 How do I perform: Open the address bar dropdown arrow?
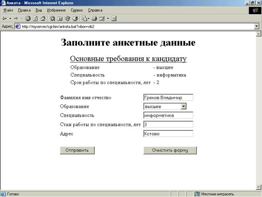257,26
